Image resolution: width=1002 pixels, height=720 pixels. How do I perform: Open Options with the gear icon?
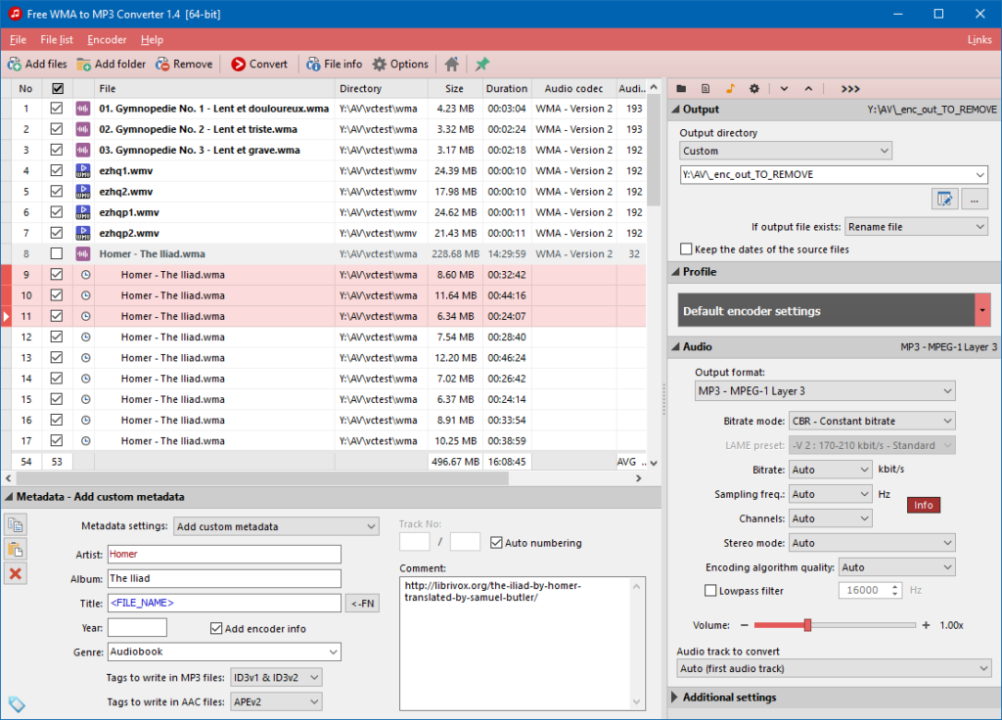[x=380, y=64]
